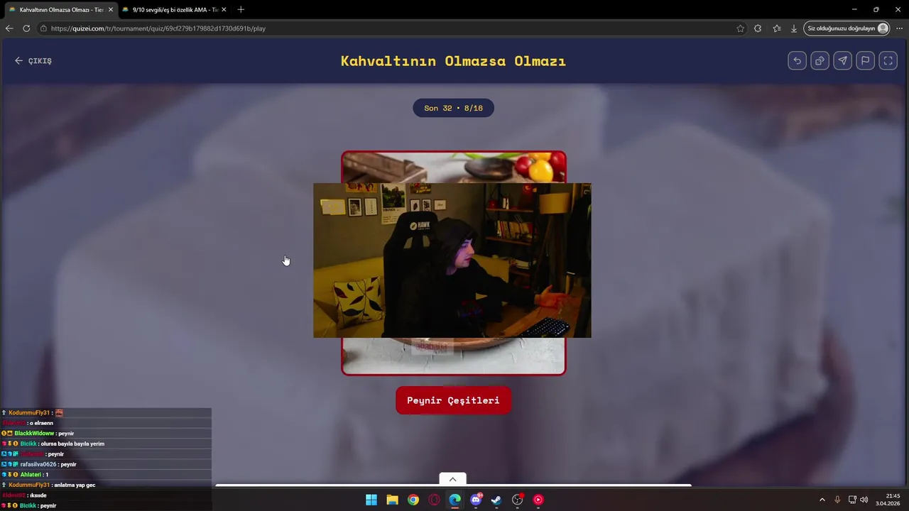Click the undo arrow icon in quiz header

797,61
